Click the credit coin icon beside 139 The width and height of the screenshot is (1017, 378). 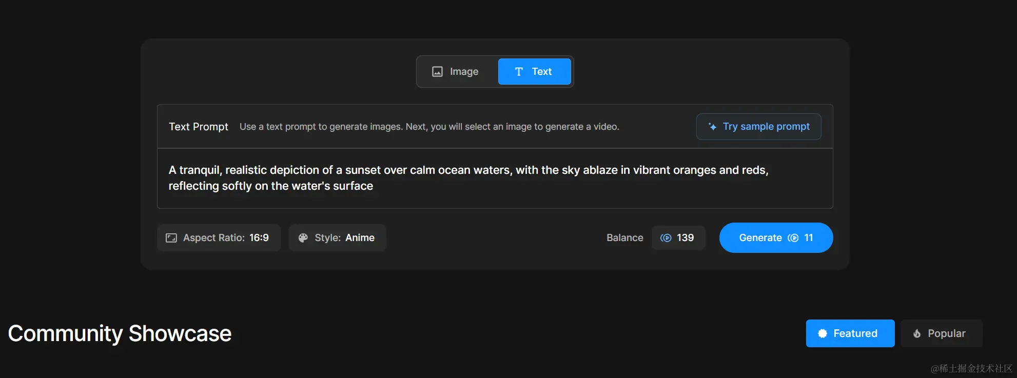click(x=666, y=238)
